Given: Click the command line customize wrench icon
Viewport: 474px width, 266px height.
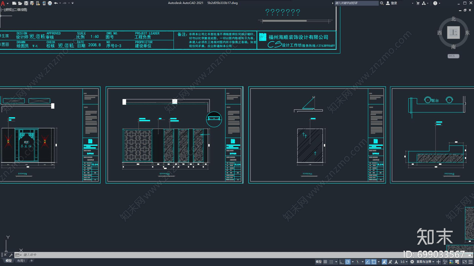Looking at the screenshot, I should click(11, 255).
